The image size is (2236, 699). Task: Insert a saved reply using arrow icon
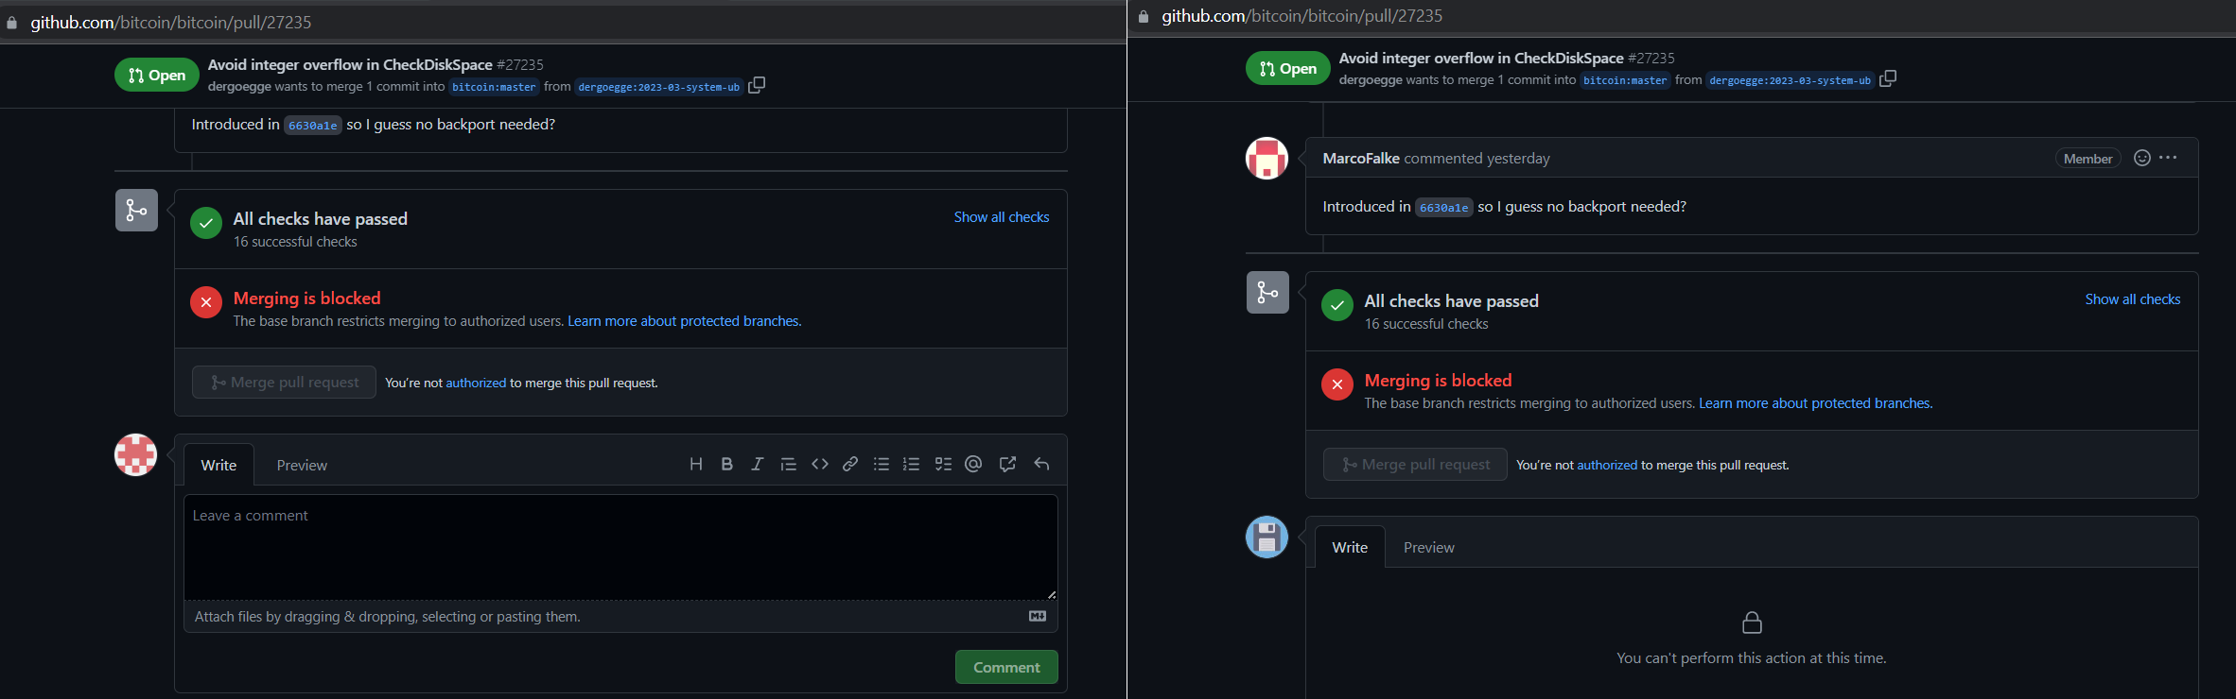coord(1041,464)
